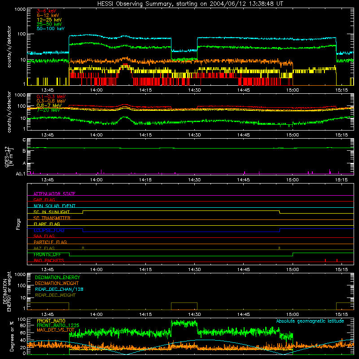Click the REAR_DEC_CHAN/128 legend label
The height and width of the screenshot is (359, 359).
tap(59, 289)
